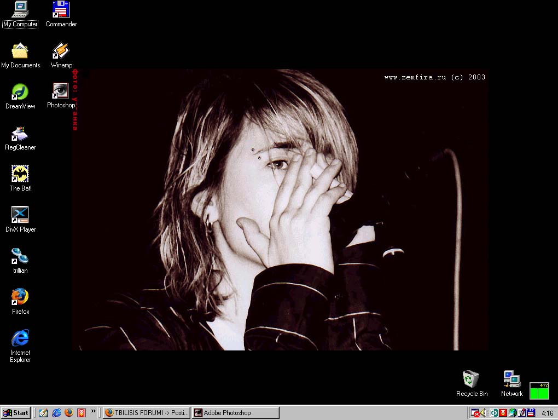
Task: Click The Bat! desktop icon
Action: (20, 174)
